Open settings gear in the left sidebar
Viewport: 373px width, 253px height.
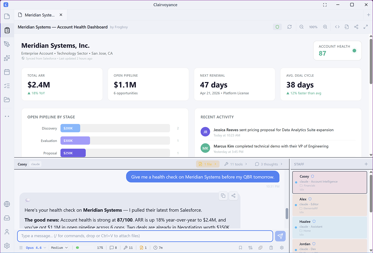[x=7, y=246]
